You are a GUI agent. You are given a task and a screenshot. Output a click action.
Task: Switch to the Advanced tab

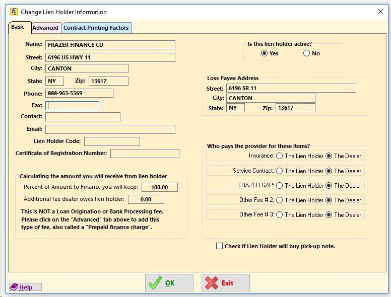(45, 28)
